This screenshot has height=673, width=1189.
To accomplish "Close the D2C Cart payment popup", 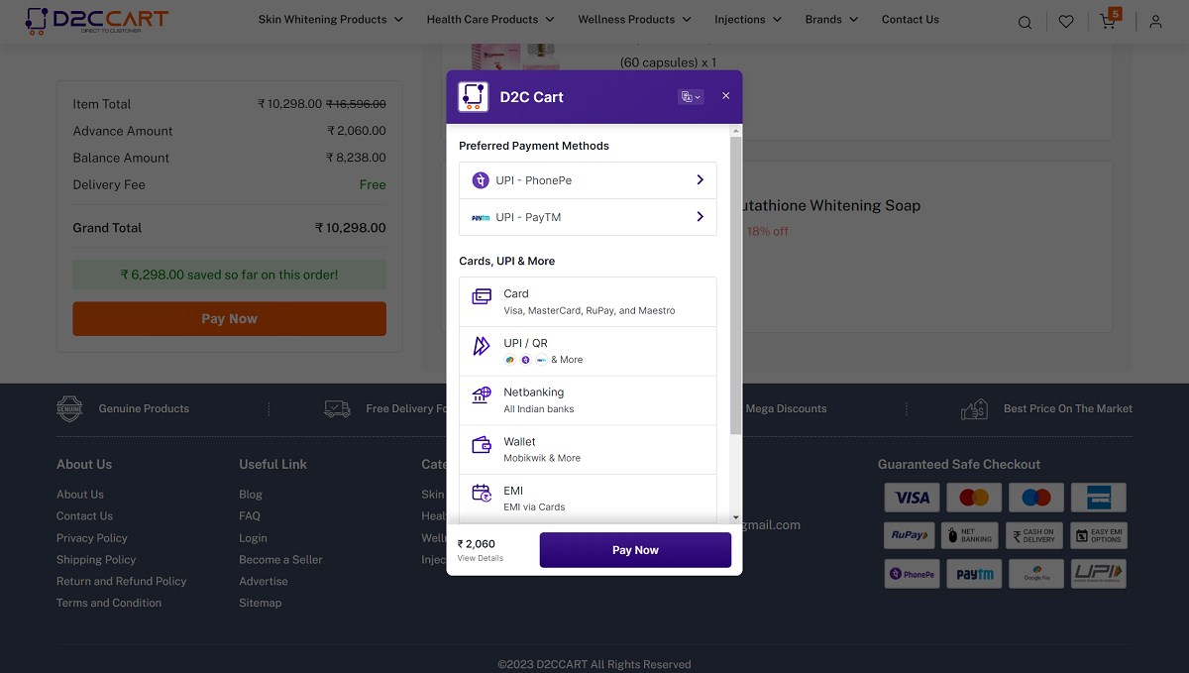I will (x=725, y=96).
